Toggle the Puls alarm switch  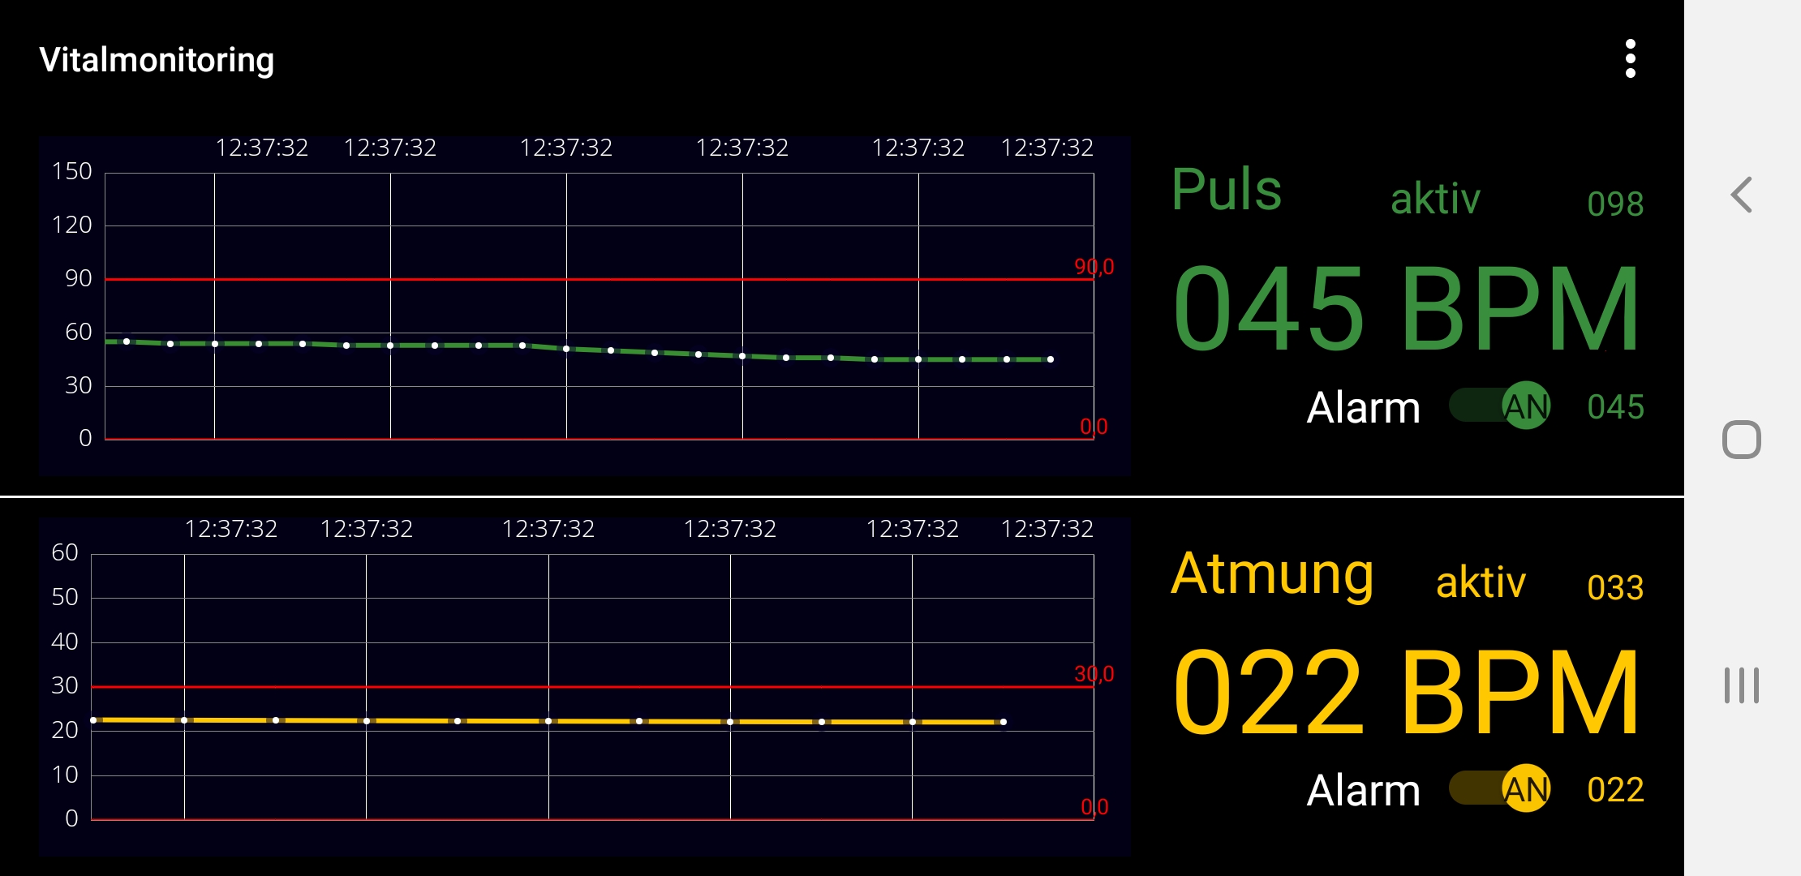pos(1500,406)
